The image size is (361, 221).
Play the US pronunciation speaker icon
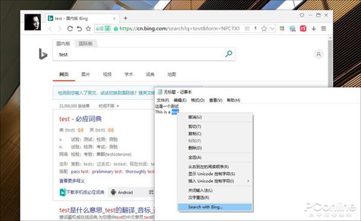coord(81,130)
